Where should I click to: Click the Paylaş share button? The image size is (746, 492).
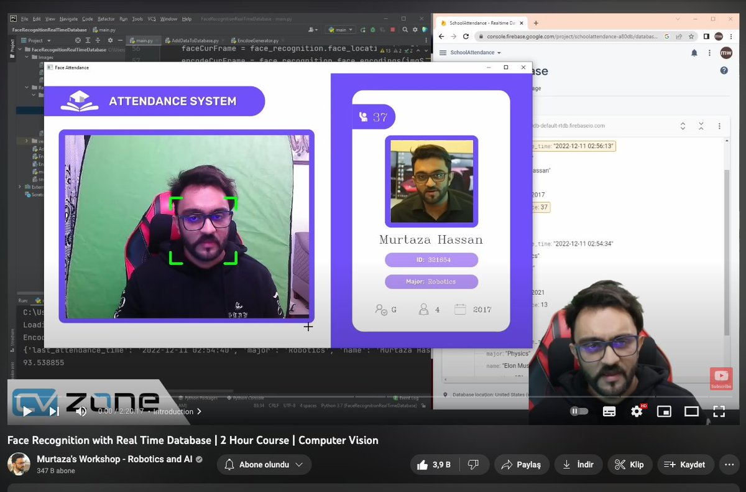[x=522, y=465]
